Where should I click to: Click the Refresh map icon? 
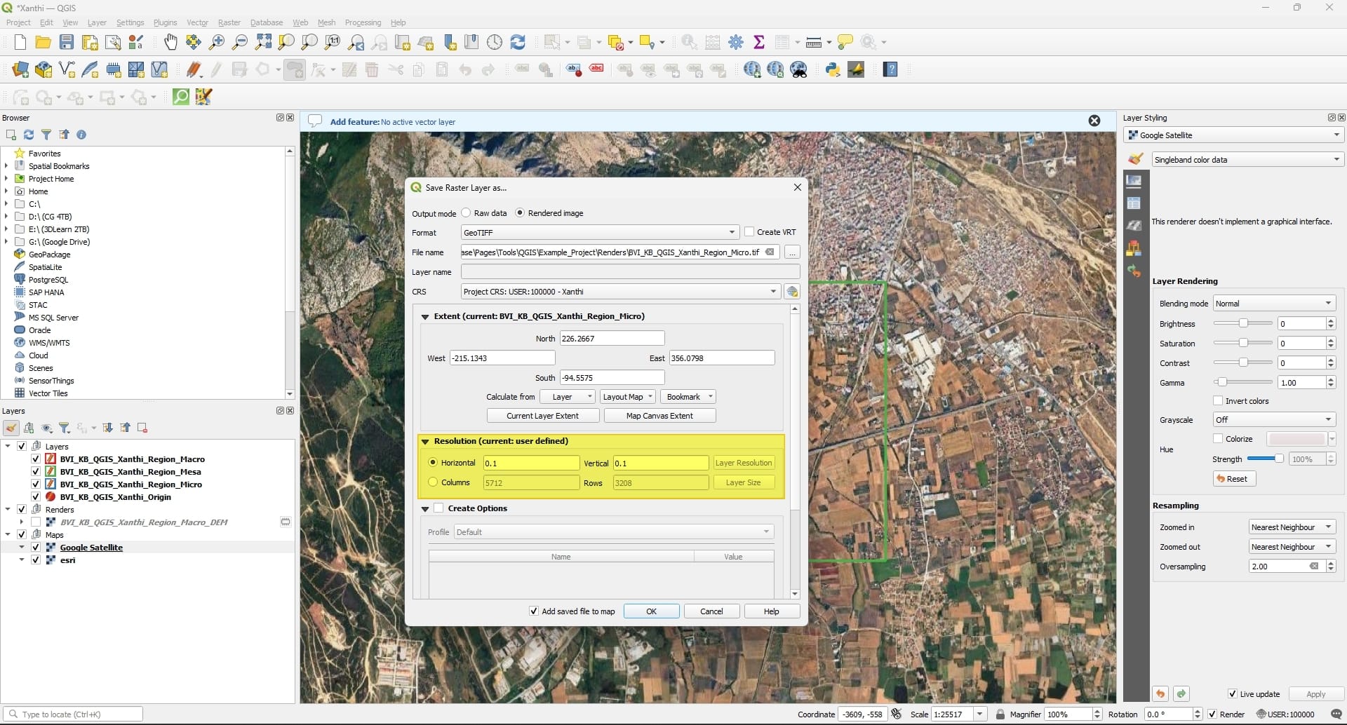[518, 42]
